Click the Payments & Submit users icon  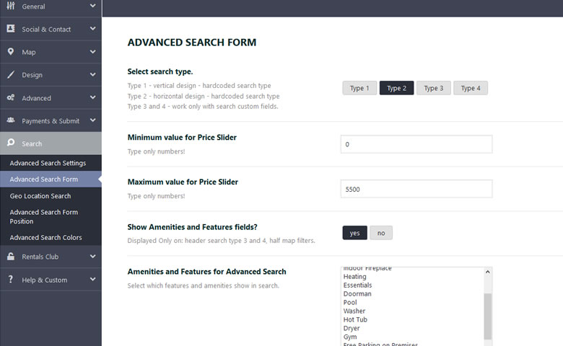click(11, 121)
